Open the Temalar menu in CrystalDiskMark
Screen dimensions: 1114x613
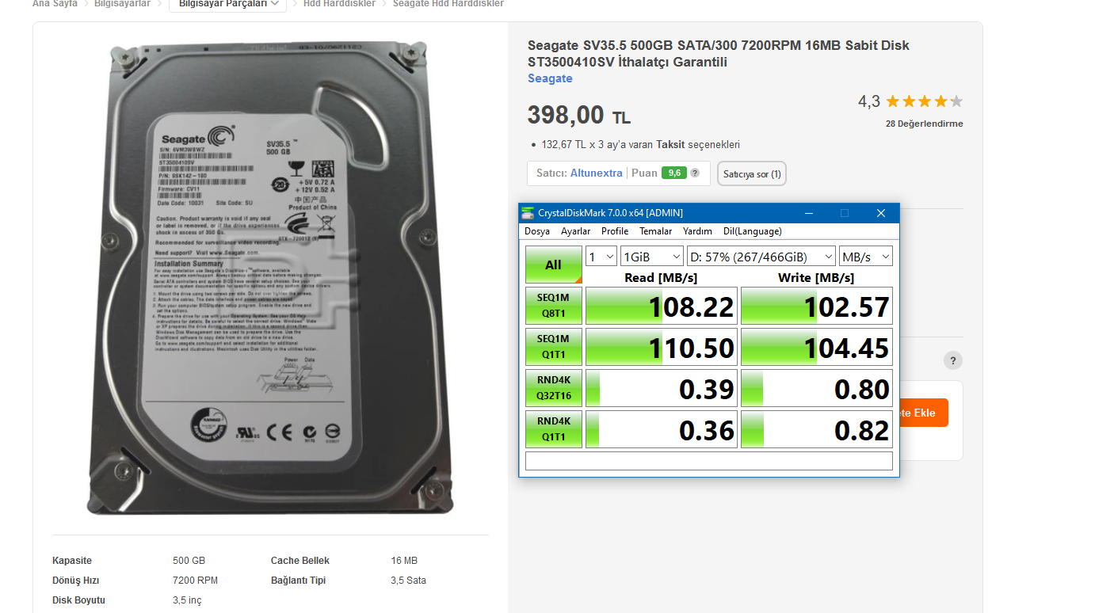tap(656, 231)
